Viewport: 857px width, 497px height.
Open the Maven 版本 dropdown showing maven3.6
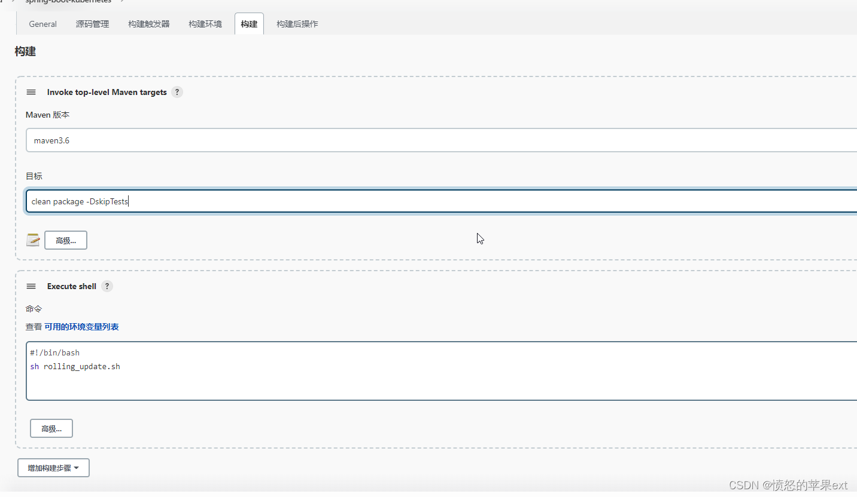(x=442, y=140)
